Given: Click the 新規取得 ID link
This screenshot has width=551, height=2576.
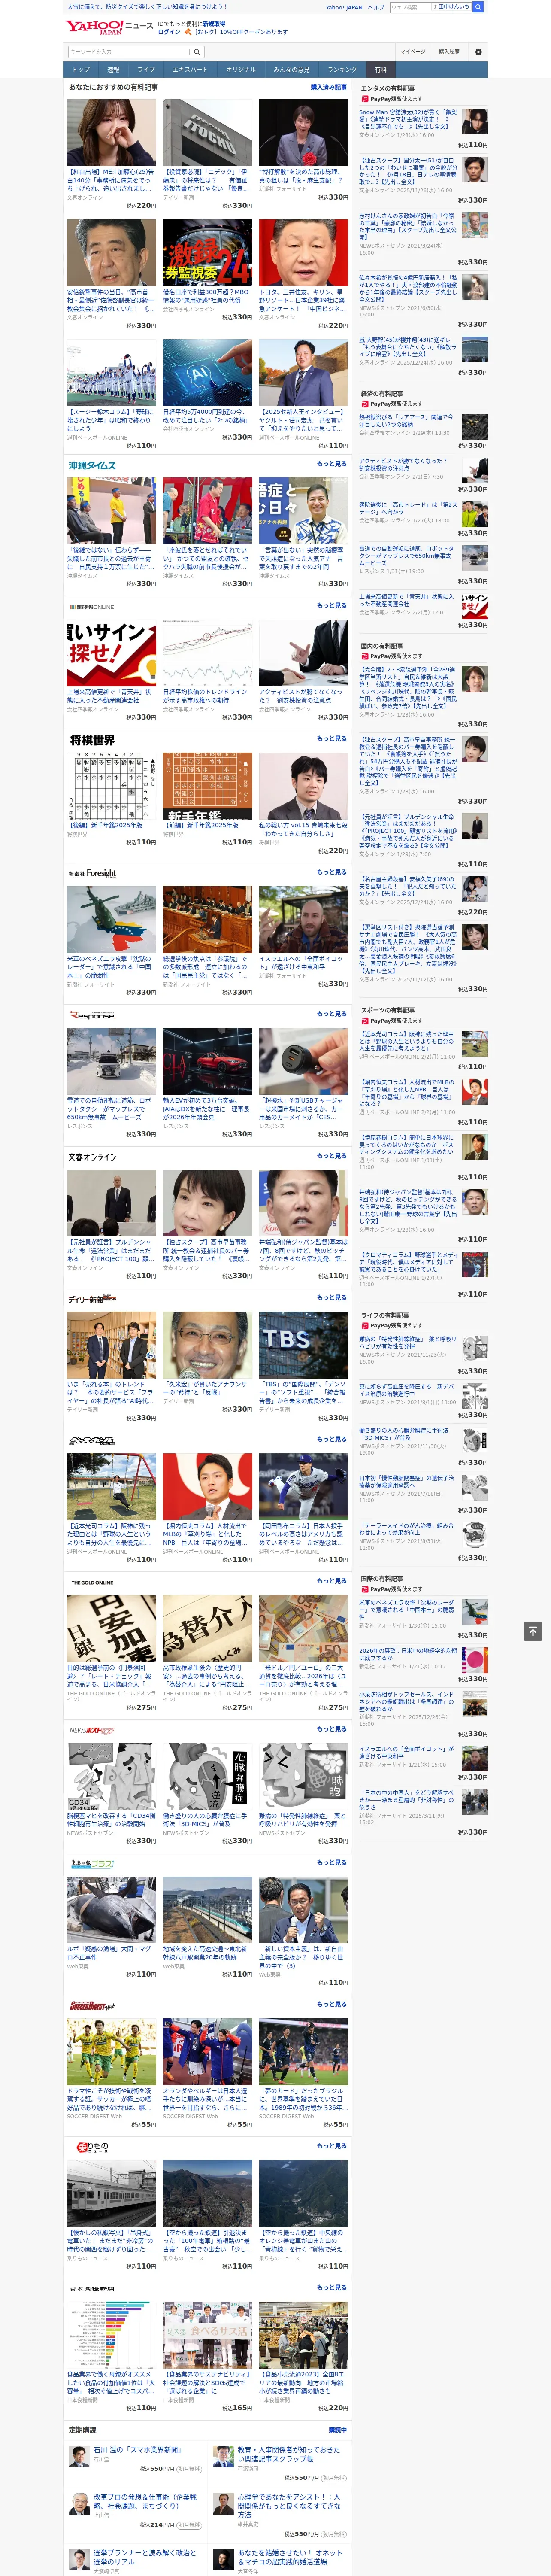Looking at the screenshot, I should (214, 23).
